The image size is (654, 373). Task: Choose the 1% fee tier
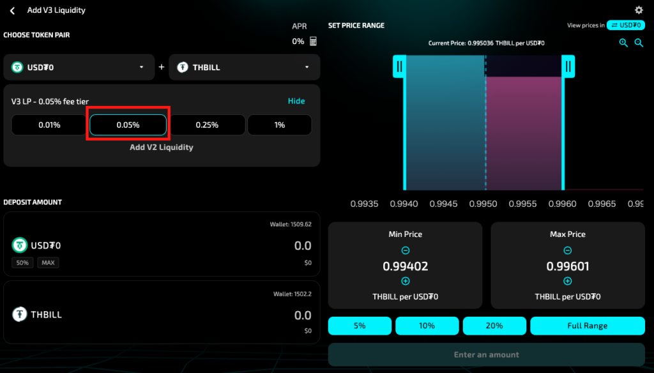click(x=280, y=125)
